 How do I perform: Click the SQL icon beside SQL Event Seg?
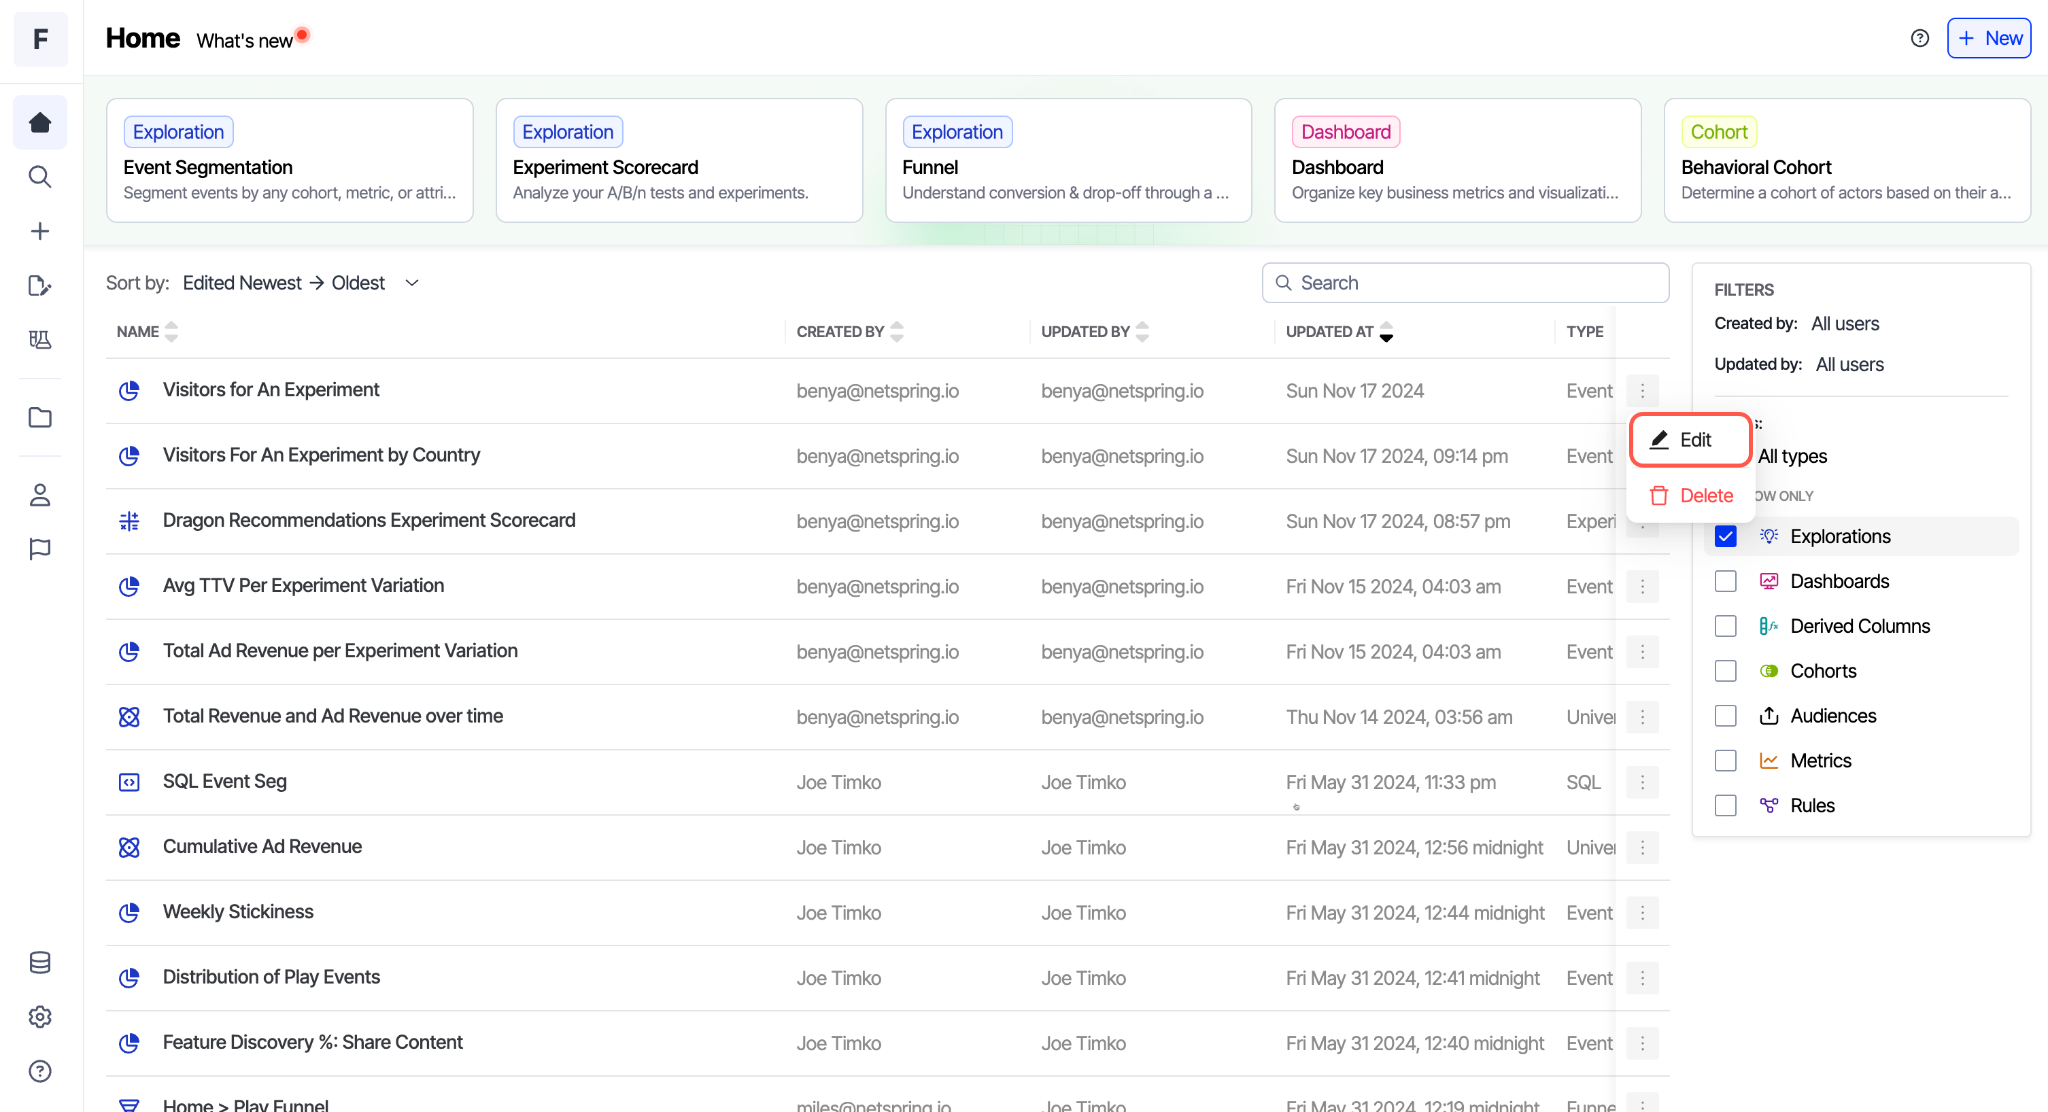(x=129, y=782)
